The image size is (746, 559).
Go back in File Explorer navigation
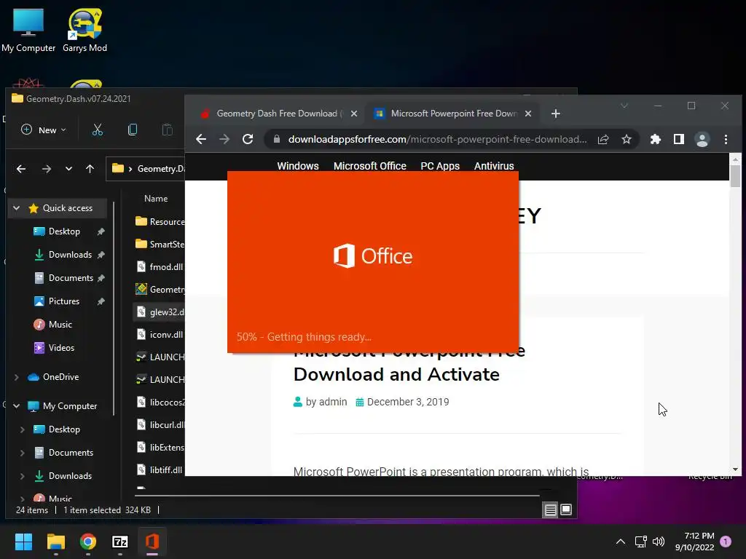click(x=21, y=169)
